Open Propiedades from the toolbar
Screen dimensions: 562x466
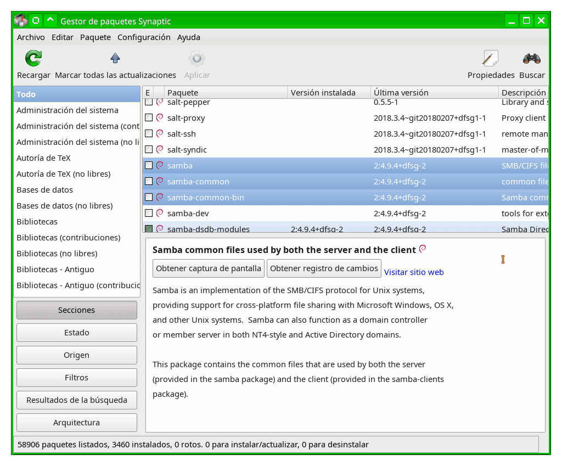490,58
